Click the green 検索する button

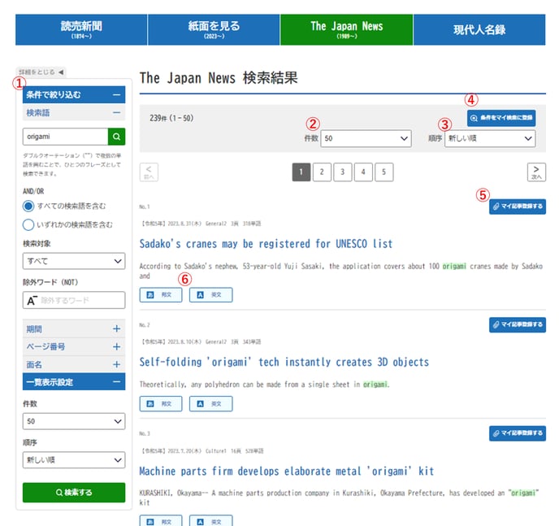[74, 492]
